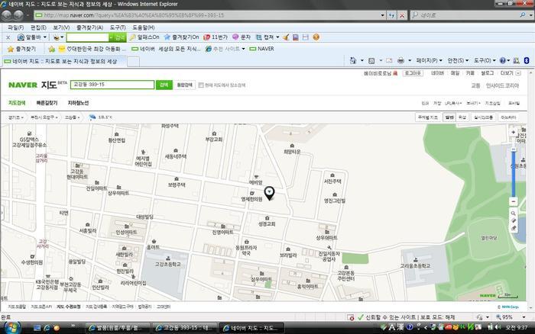The image size is (535, 334).
Task: Toggle the 주제별 지도 themed map button
Action: point(428,117)
